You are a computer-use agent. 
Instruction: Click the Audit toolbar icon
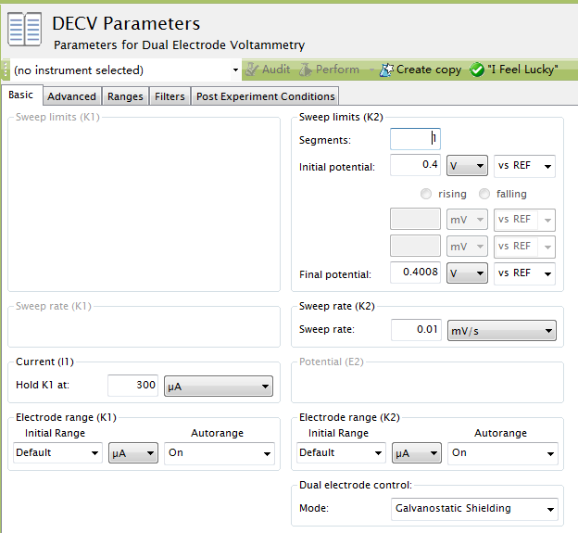(x=251, y=70)
